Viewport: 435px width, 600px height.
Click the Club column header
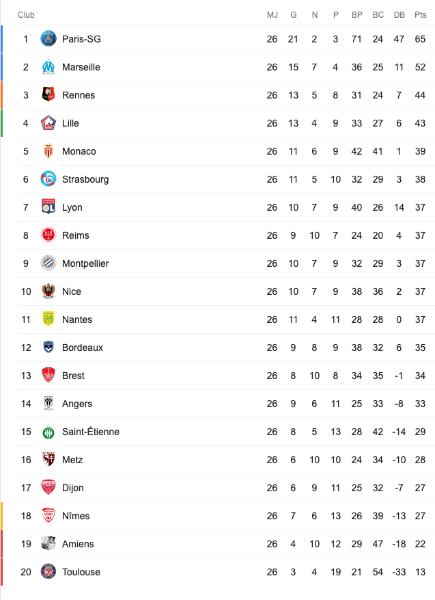pos(26,15)
